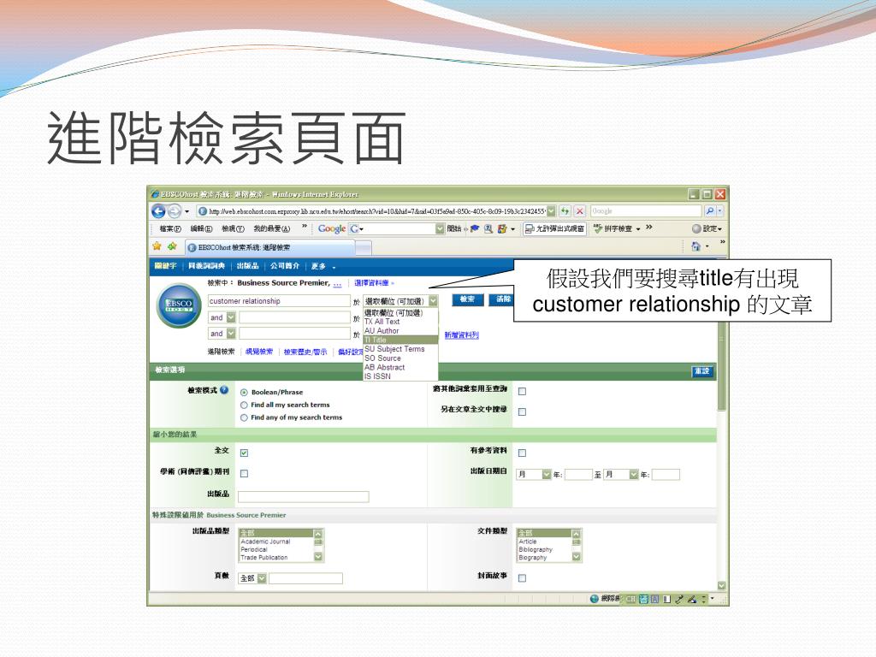Open the 頁數 全部 dropdown
Screen dimensions: 876x657
click(262, 578)
